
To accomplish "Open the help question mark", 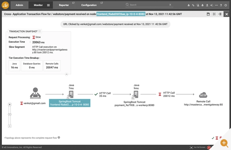I will point(221,5).
